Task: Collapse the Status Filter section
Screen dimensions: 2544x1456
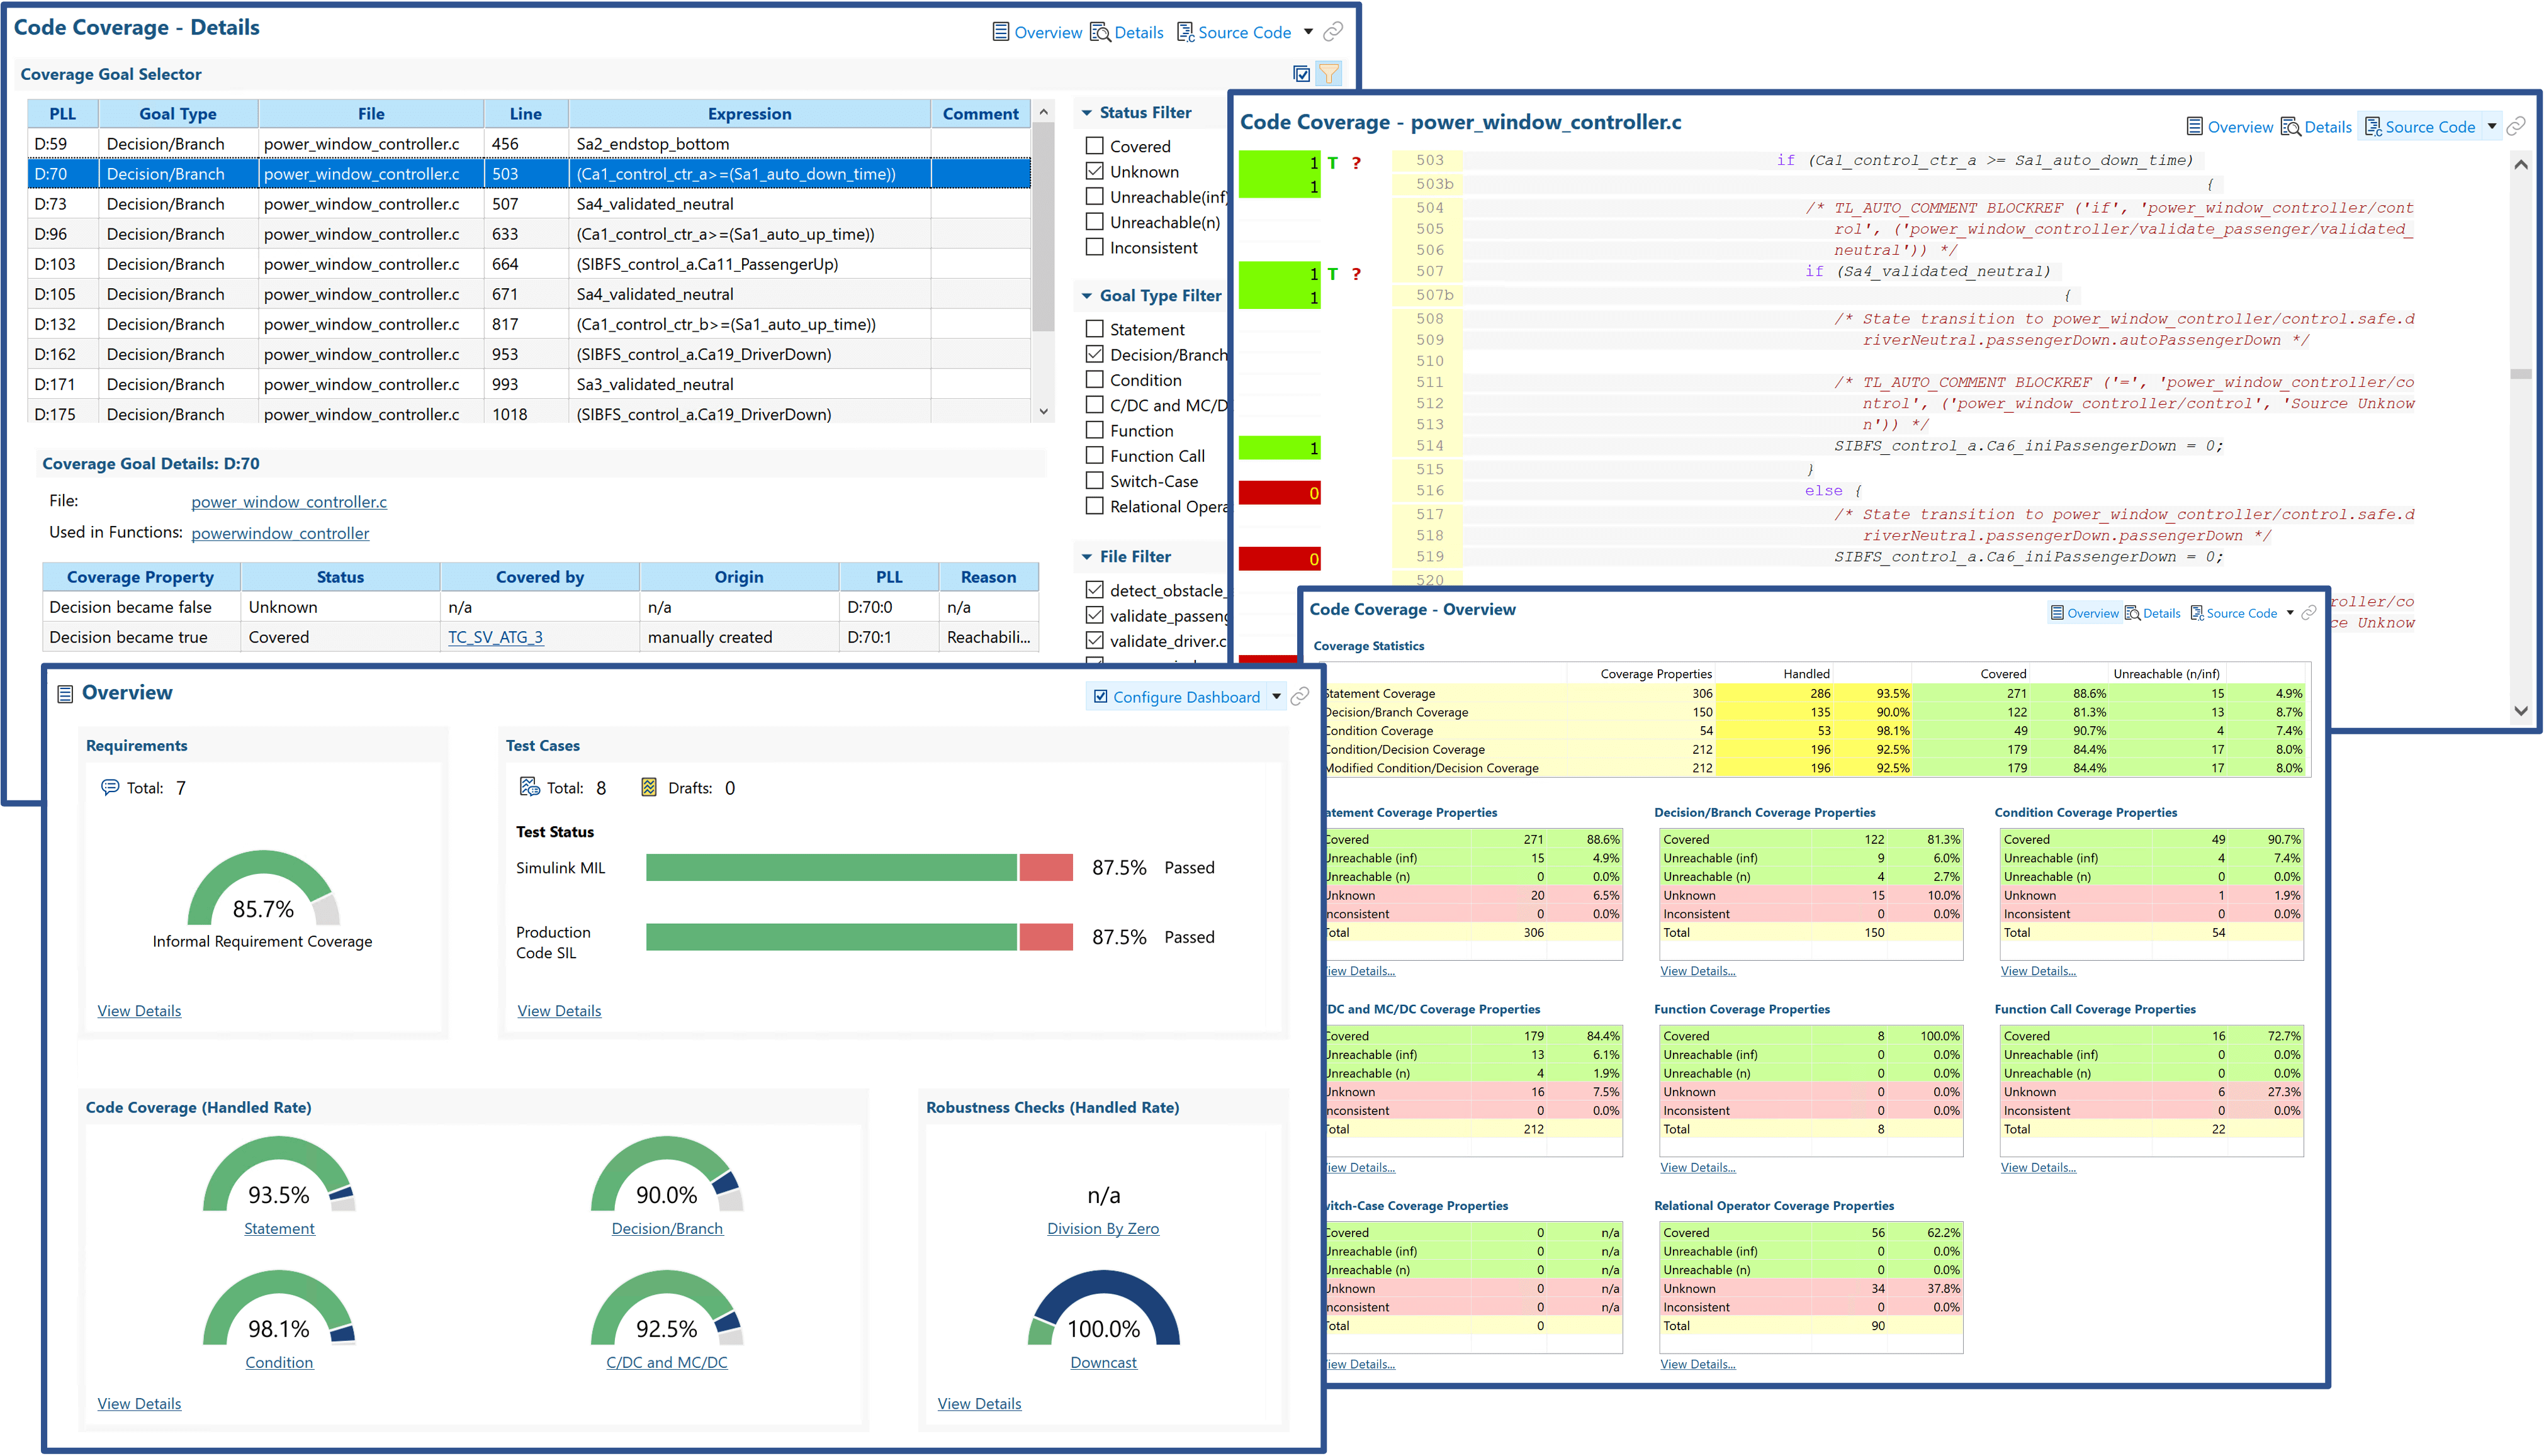Action: 1087,113
